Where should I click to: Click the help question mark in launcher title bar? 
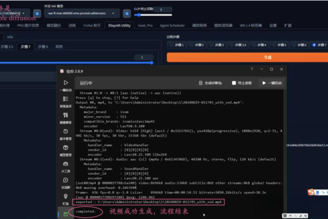[x=252, y=69]
